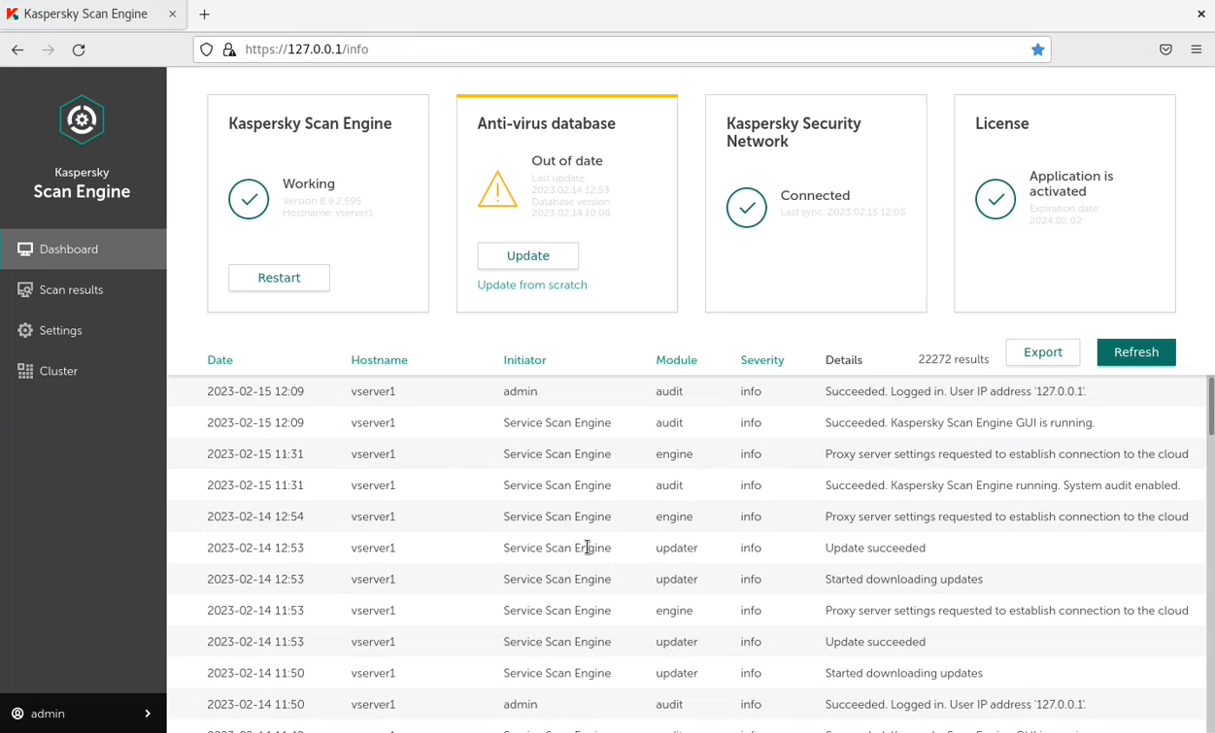The width and height of the screenshot is (1215, 733).
Task: Open a new browser tab
Action: tap(204, 15)
